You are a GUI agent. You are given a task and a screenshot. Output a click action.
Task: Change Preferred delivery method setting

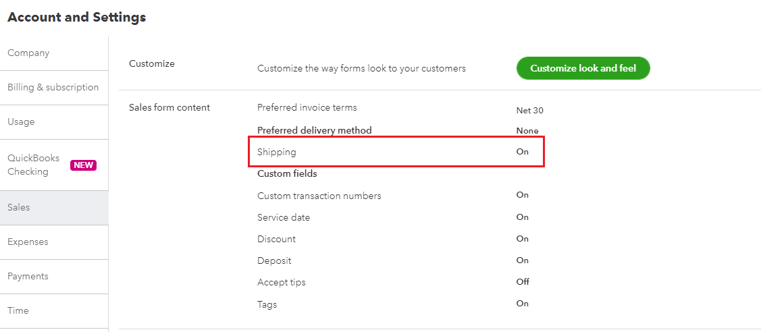click(x=315, y=130)
